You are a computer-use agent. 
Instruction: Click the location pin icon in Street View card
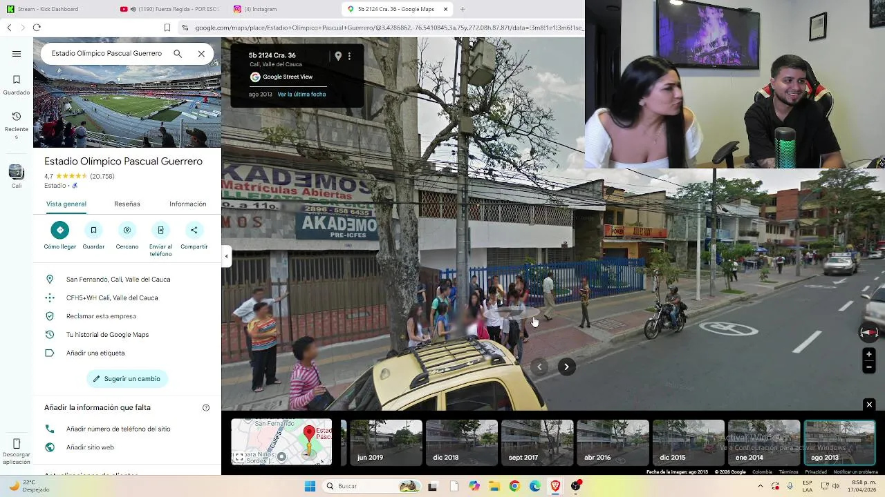(338, 56)
